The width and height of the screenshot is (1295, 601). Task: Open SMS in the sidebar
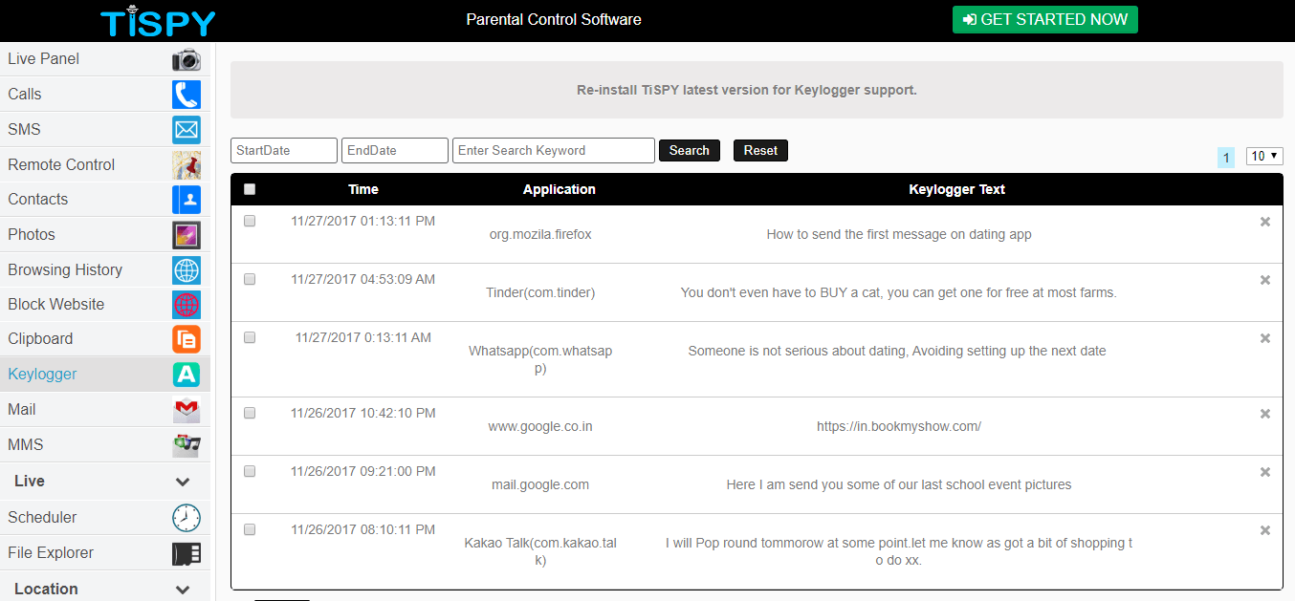[x=105, y=130]
